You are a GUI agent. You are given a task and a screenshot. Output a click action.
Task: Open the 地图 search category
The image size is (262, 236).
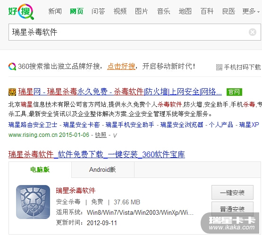click(x=185, y=11)
